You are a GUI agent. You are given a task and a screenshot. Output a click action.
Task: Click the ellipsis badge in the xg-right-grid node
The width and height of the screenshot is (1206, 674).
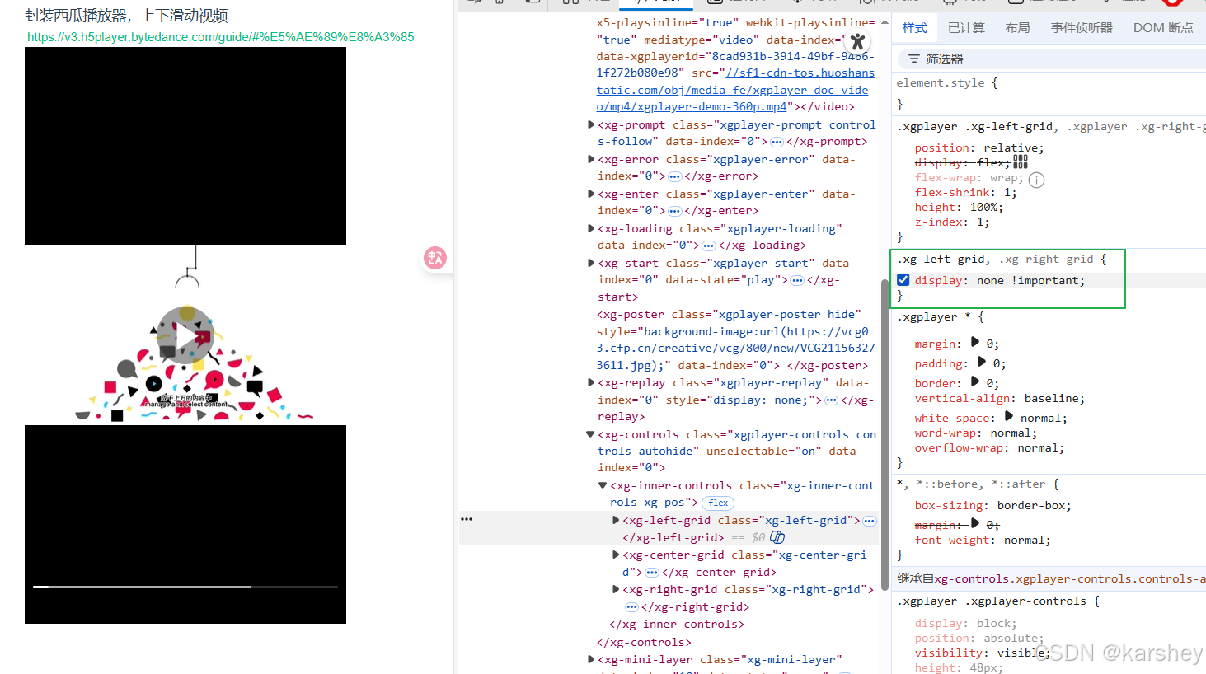pos(631,607)
